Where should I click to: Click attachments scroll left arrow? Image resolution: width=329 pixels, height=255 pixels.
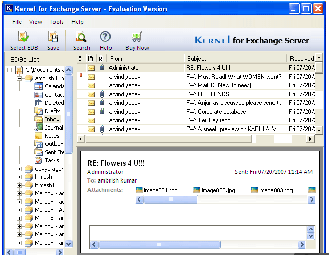coord(139,199)
